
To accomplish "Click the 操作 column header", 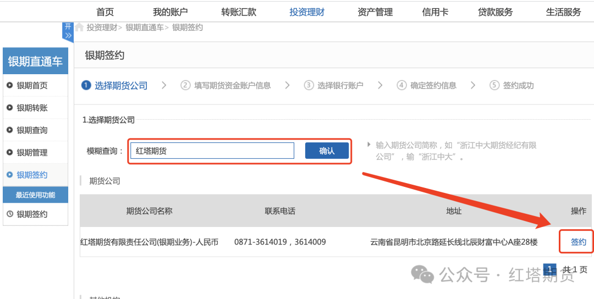I will pyautogui.click(x=579, y=211).
